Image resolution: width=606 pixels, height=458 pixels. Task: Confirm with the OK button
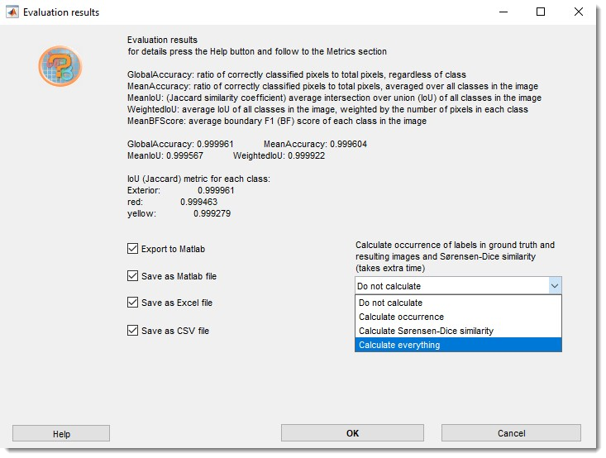coord(352,433)
